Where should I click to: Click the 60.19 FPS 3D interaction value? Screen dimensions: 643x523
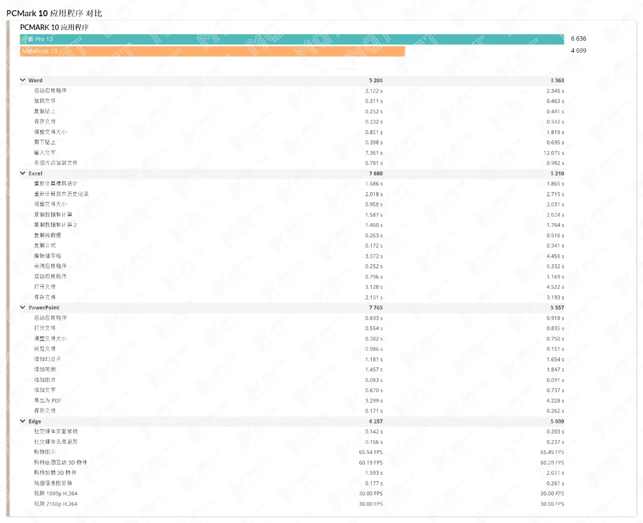pyautogui.click(x=371, y=463)
